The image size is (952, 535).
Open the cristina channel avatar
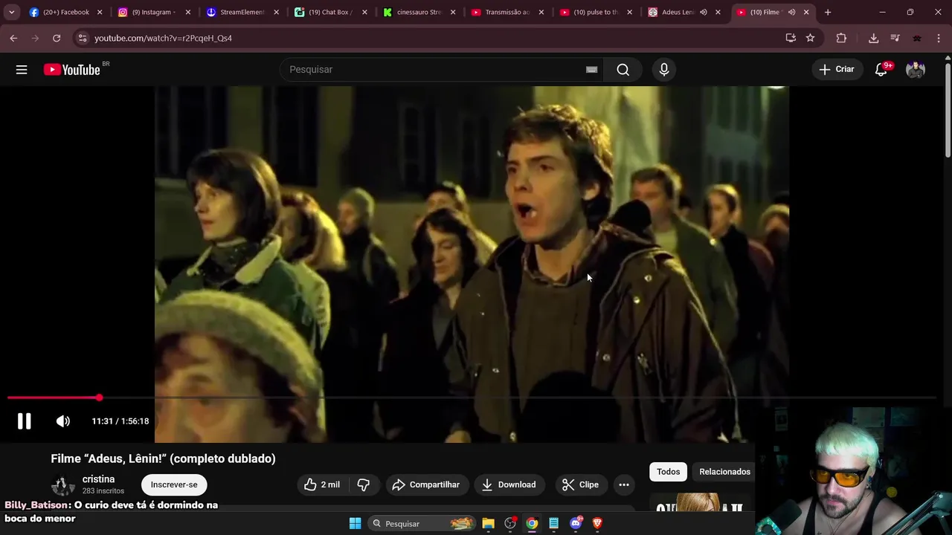[x=63, y=485]
